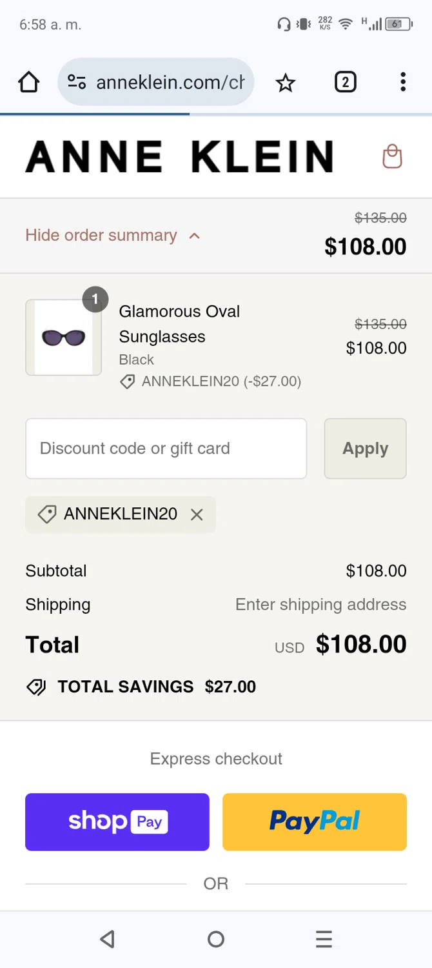Tap the browser home icon

28,83
